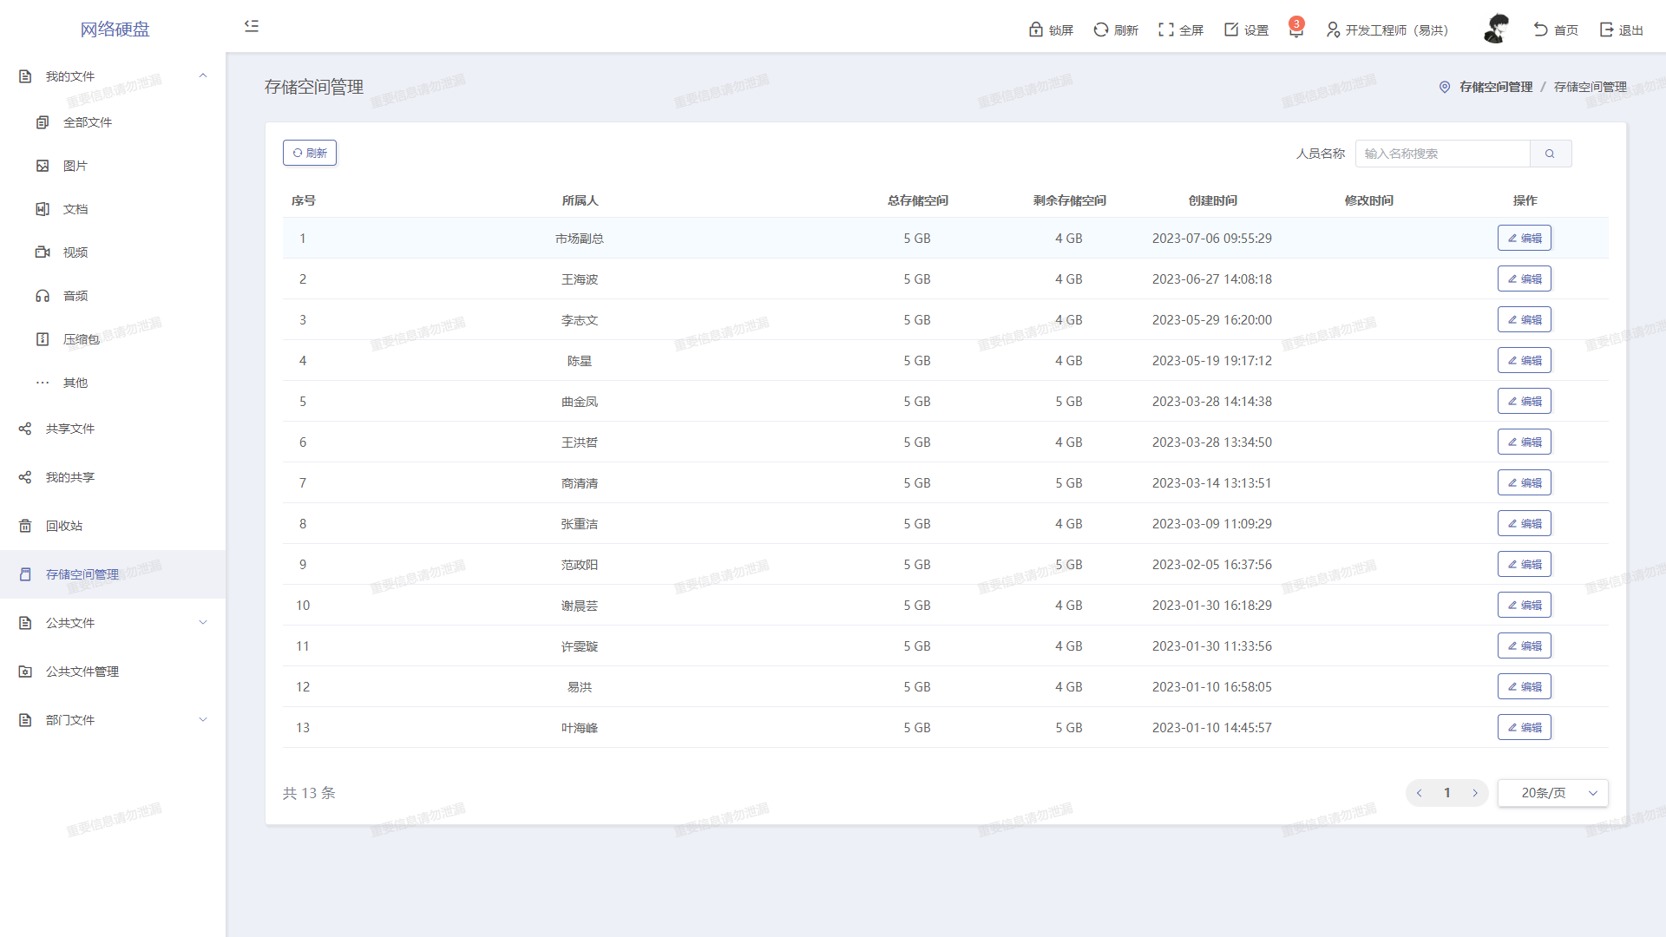Viewport: 1666px width, 937px height.
Task: Click the user avatar image
Action: point(1496,29)
